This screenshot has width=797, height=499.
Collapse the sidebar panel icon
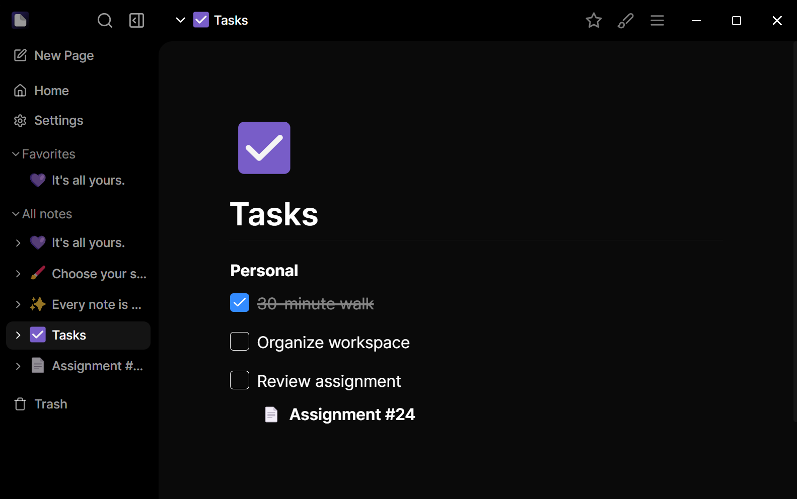[136, 21]
